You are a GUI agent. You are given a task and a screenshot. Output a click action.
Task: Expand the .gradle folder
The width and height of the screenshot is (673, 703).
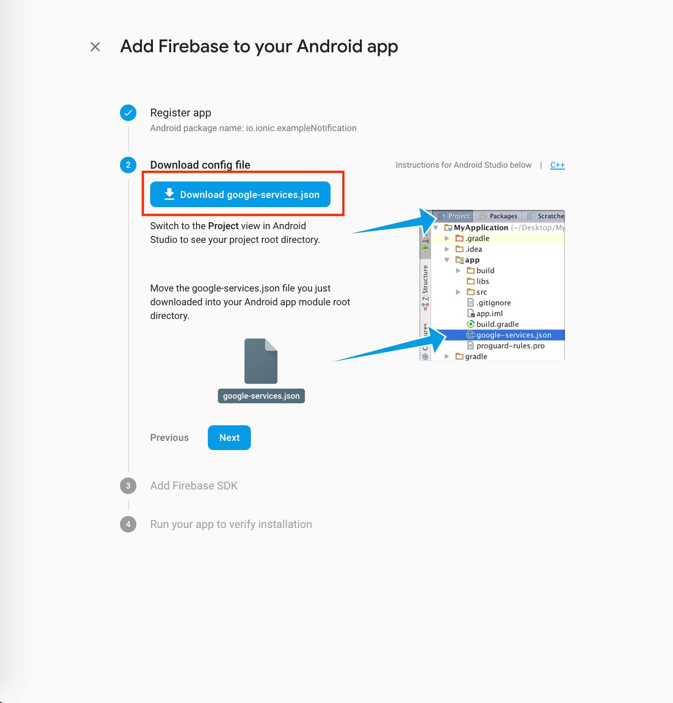click(x=447, y=238)
